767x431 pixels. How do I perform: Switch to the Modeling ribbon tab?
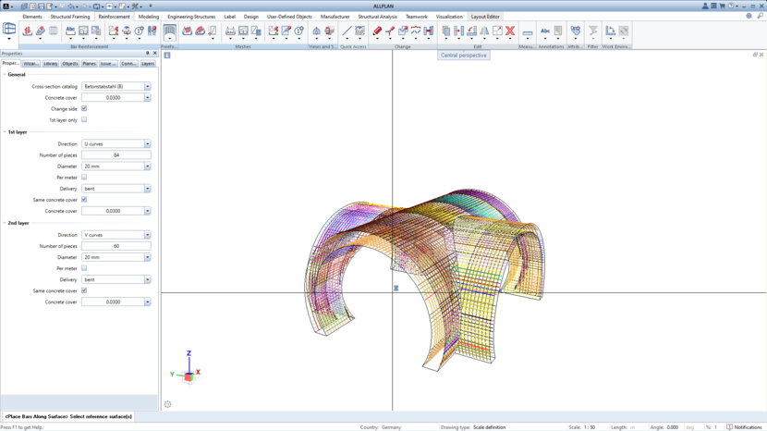point(148,17)
